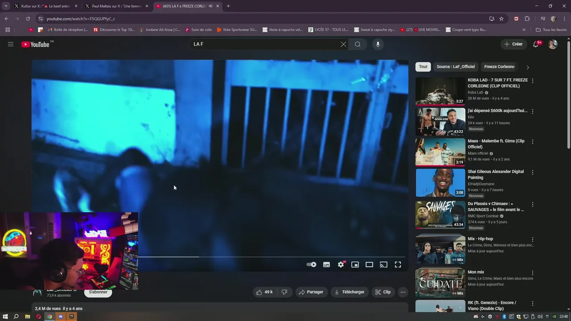
Task: Open the Boîte de réception bookmark
Action: pyautogui.click(x=66, y=30)
